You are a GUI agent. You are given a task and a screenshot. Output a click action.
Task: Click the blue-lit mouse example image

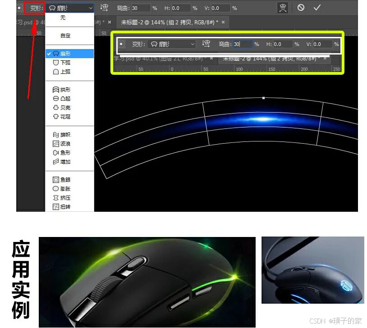313,270
